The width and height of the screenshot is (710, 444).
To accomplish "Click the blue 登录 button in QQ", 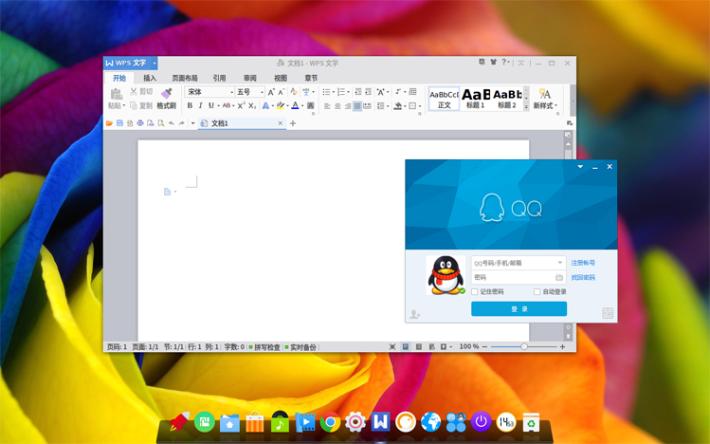I will [519, 309].
